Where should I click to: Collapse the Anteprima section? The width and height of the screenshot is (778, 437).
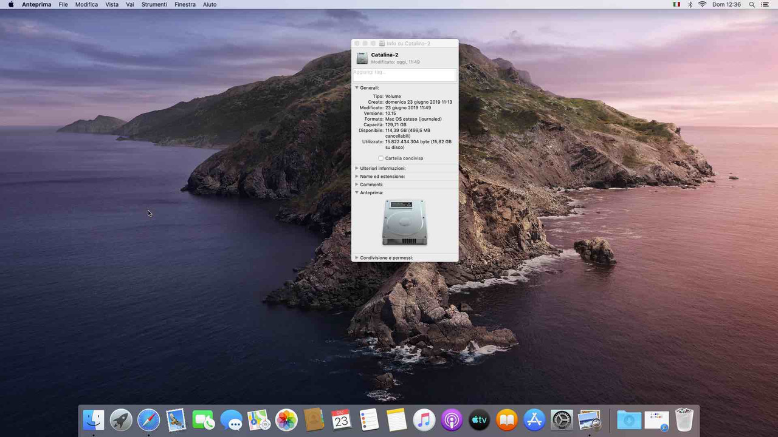tap(357, 192)
